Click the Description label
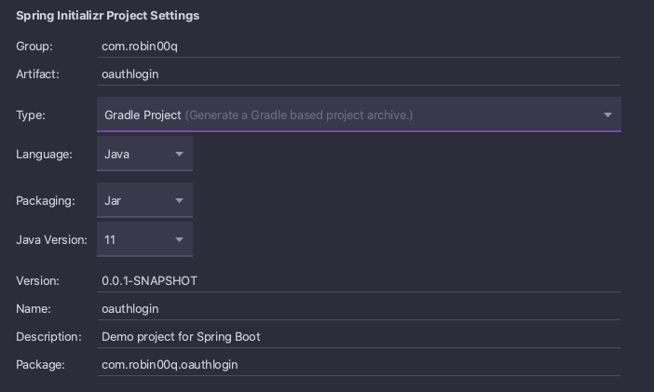This screenshot has height=392, width=654. pyautogui.click(x=48, y=336)
